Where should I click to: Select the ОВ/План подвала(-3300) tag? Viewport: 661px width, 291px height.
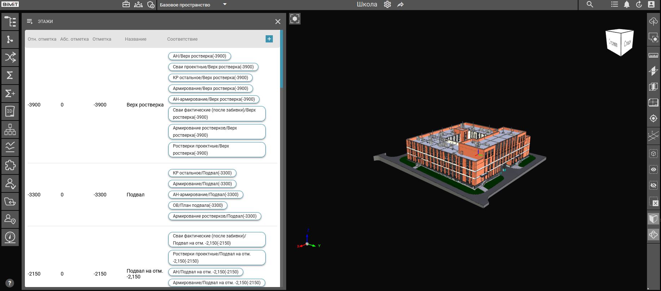coord(198,205)
